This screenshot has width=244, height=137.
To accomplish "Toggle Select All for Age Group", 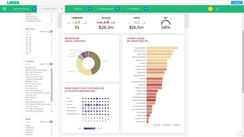I will (50, 32).
